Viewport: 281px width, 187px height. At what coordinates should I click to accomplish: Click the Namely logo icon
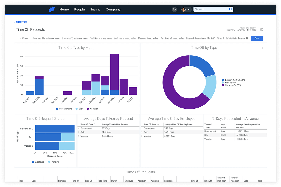click(x=52, y=9)
